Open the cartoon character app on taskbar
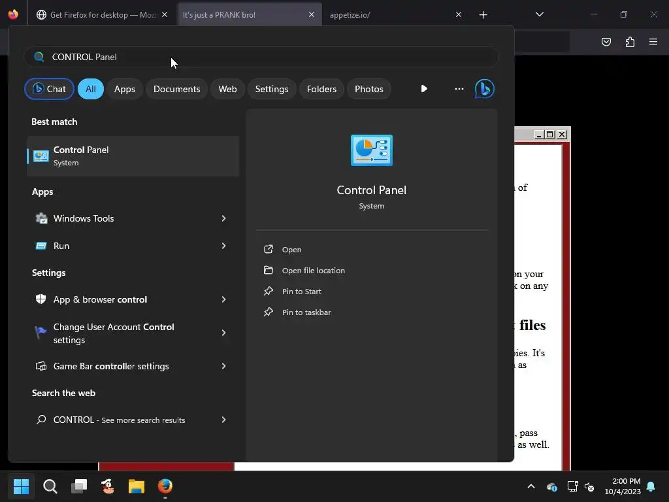This screenshot has width=669, height=502. click(x=108, y=486)
